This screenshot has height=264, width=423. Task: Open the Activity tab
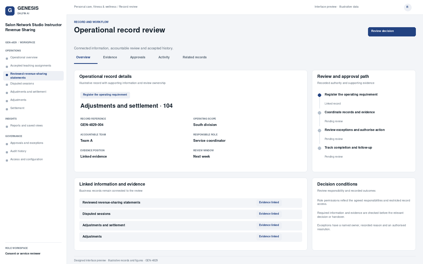(164, 57)
